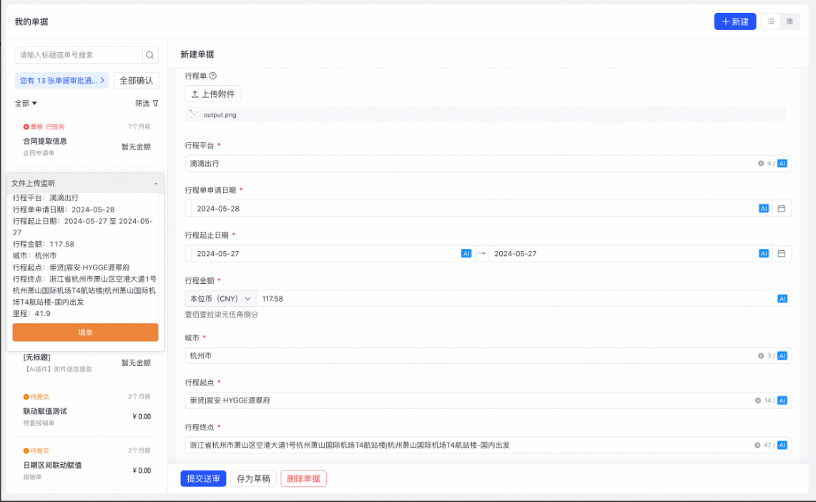This screenshot has height=502, width=816.
Task: Expand the 全部 category dropdown
Action: 26,104
